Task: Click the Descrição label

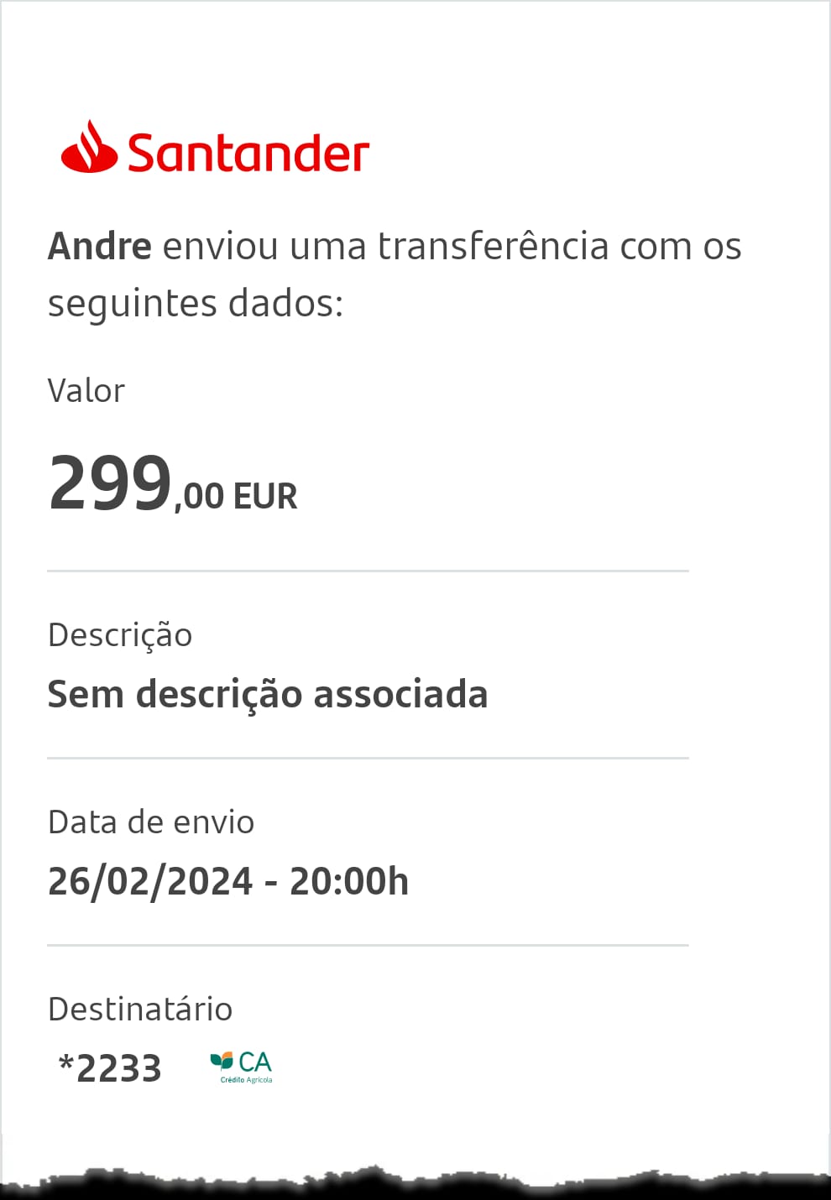Action: [120, 636]
